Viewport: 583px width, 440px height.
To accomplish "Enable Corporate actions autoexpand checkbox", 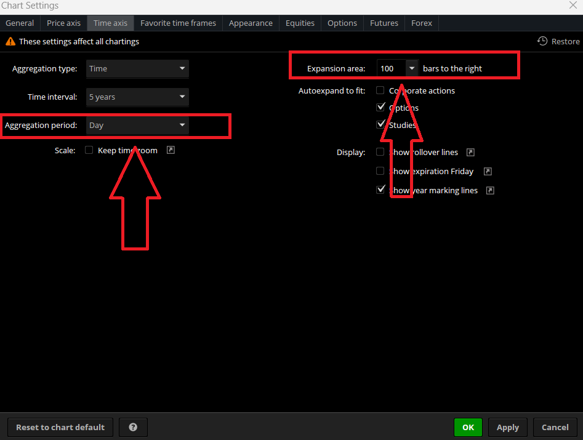I will point(380,90).
